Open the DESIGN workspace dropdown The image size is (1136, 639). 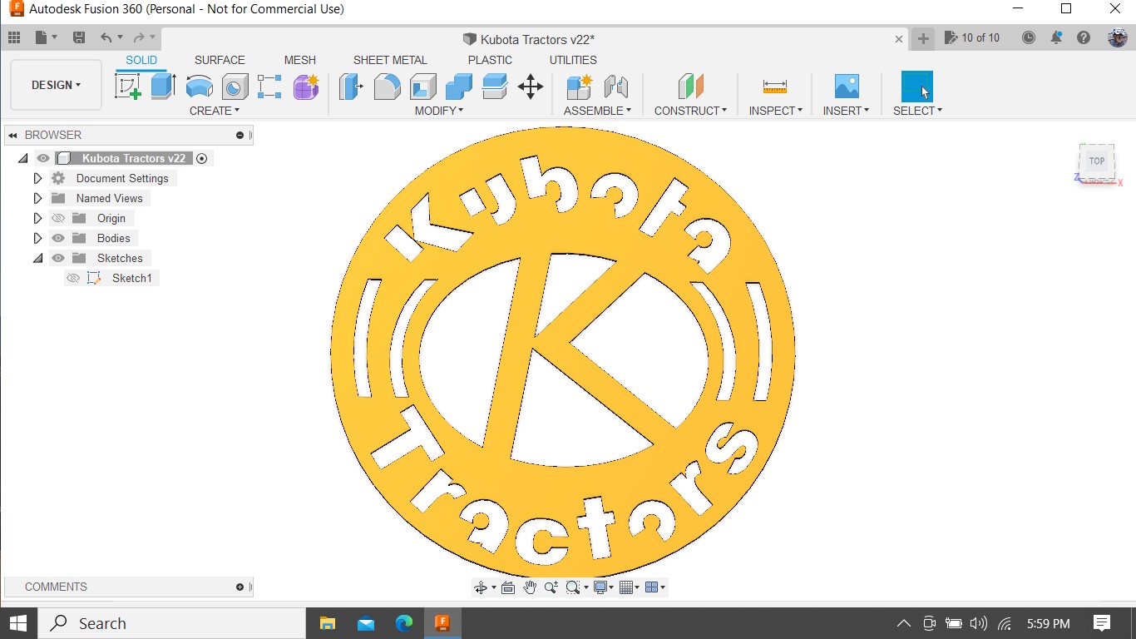click(x=56, y=85)
